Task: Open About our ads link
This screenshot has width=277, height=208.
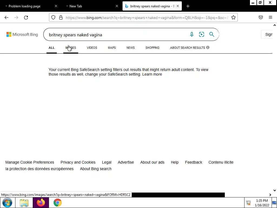Action: click(152, 162)
